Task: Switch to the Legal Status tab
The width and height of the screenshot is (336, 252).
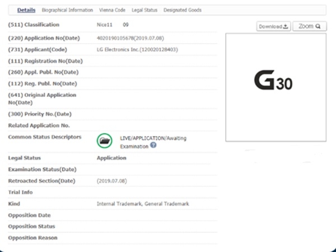Action: pyautogui.click(x=144, y=10)
